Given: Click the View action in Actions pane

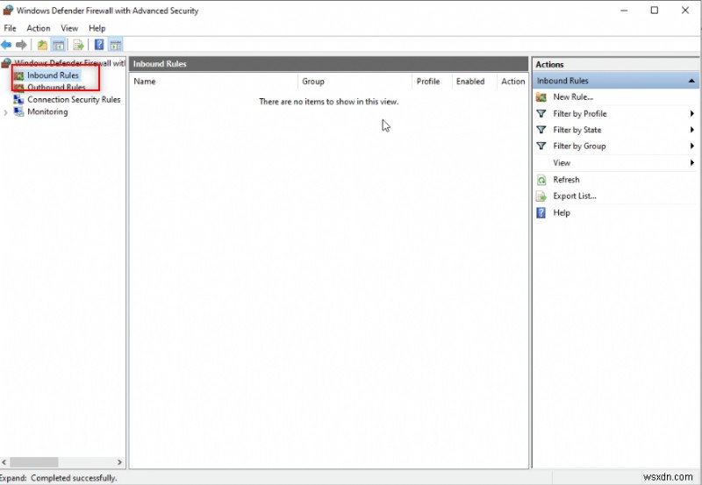Looking at the screenshot, I should click(x=562, y=163).
